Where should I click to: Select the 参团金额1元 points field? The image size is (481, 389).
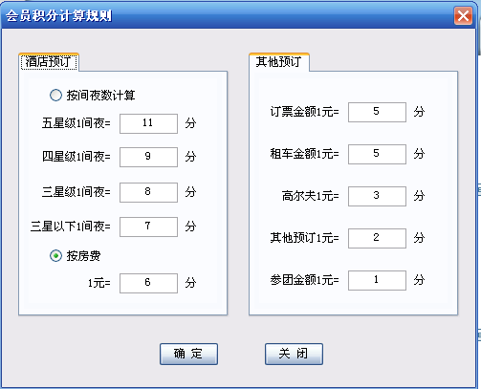[x=377, y=280]
